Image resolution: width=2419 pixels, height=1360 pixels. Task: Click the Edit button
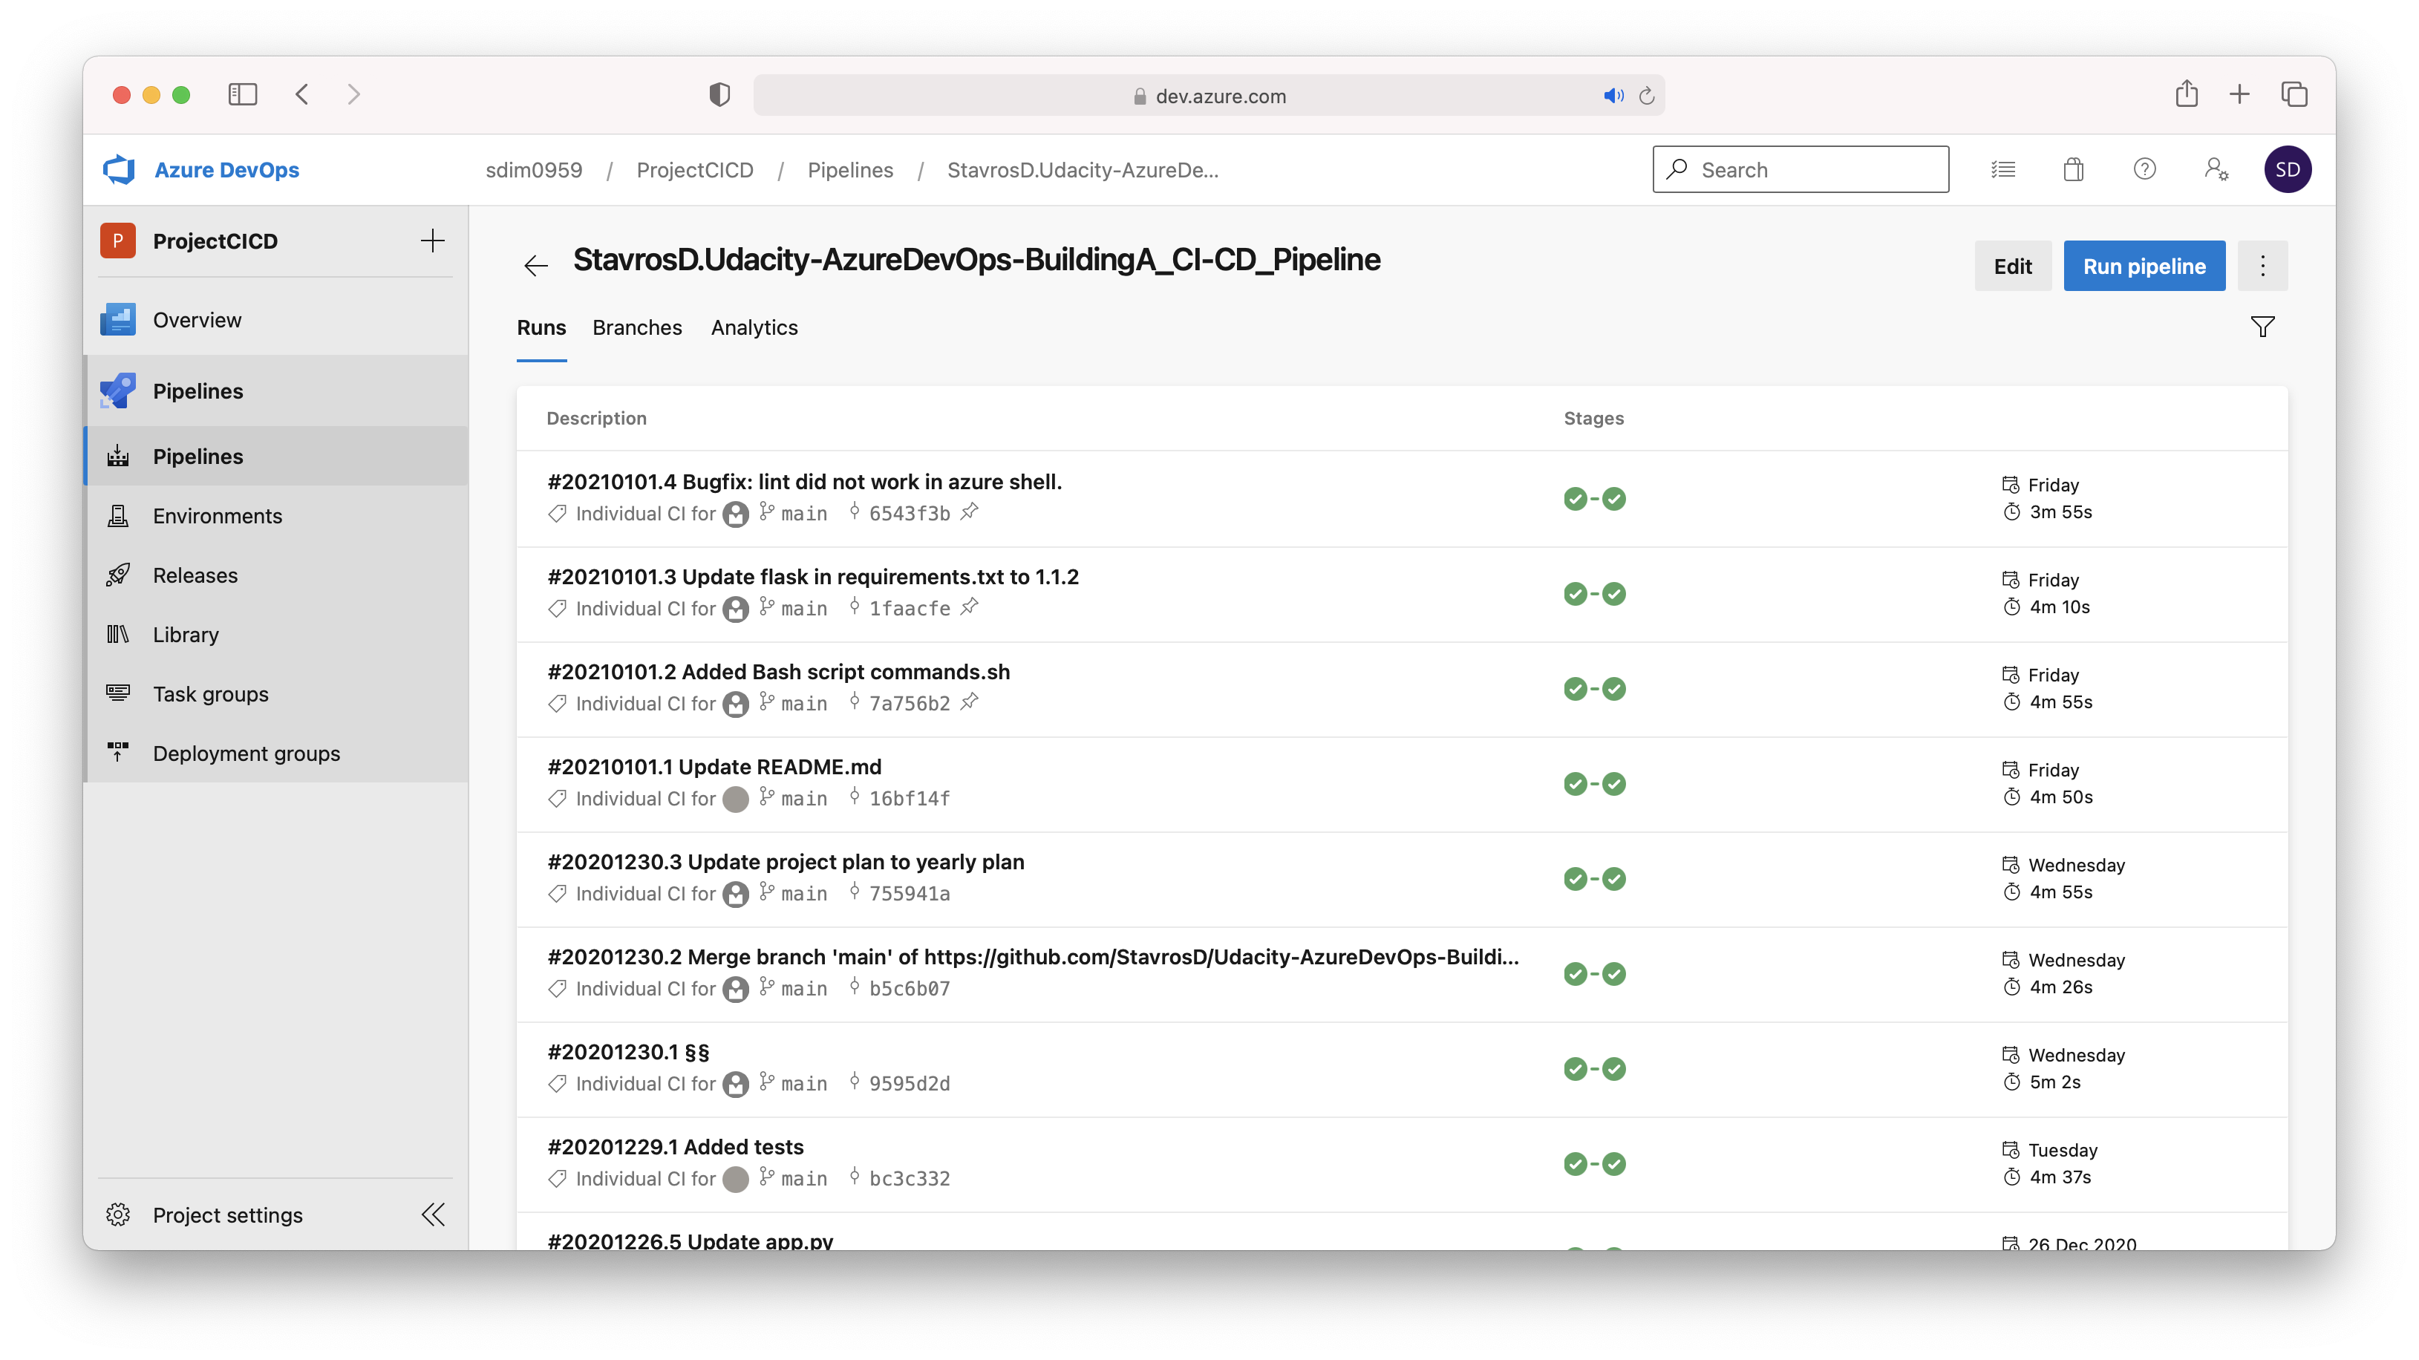coord(2012,266)
